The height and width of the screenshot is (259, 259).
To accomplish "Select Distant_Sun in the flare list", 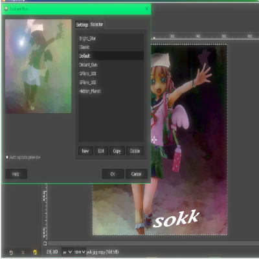I will click(x=111, y=65).
